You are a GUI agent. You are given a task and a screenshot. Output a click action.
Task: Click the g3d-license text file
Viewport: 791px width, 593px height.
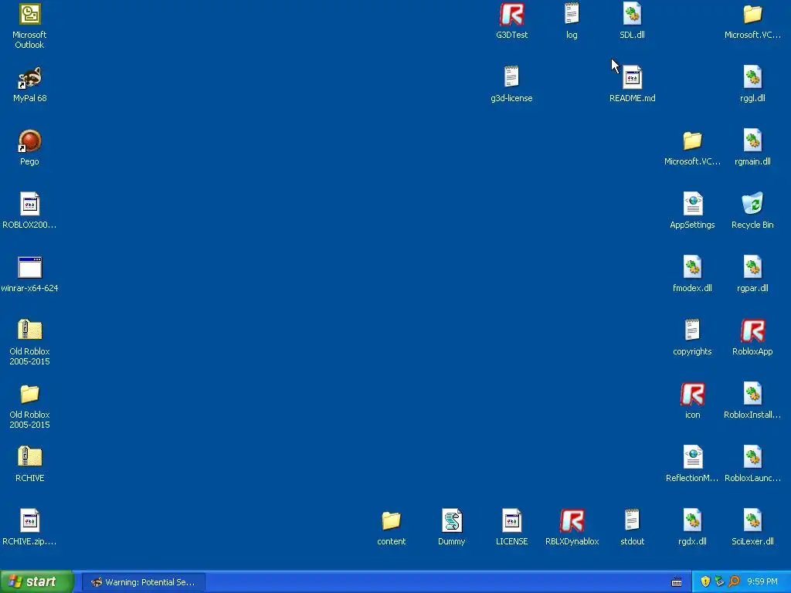[x=511, y=77]
